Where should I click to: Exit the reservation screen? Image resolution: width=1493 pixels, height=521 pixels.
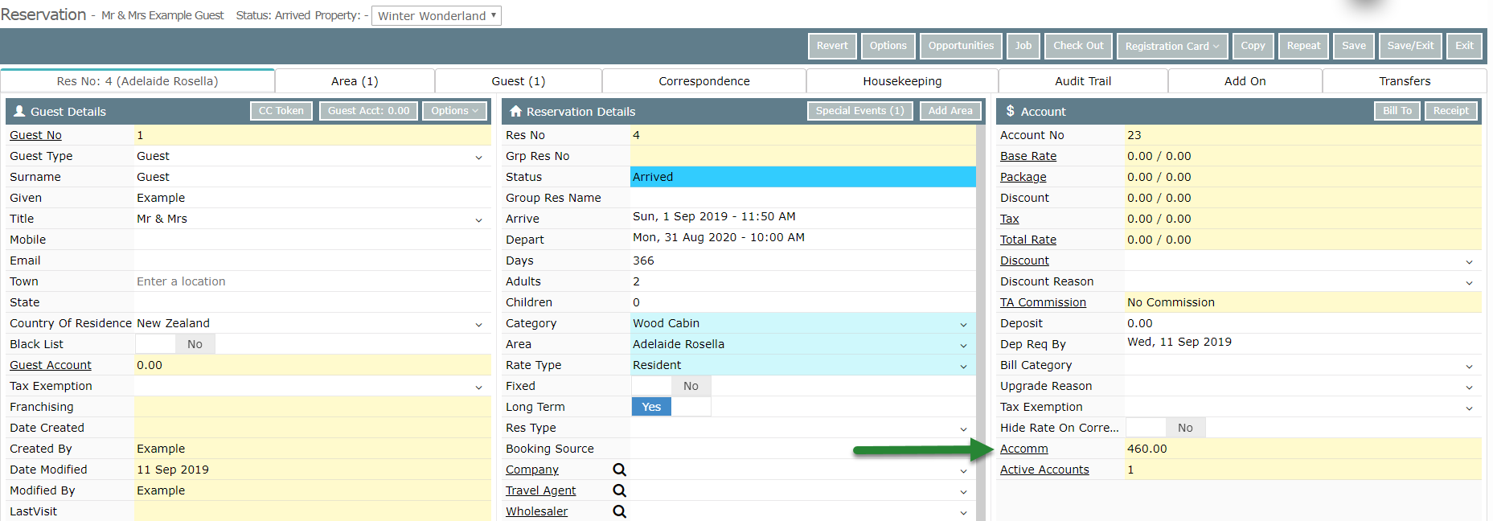1464,46
